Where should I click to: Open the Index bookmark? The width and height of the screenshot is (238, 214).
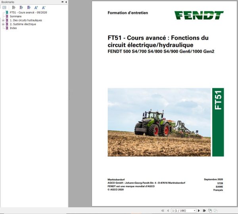(13, 28)
